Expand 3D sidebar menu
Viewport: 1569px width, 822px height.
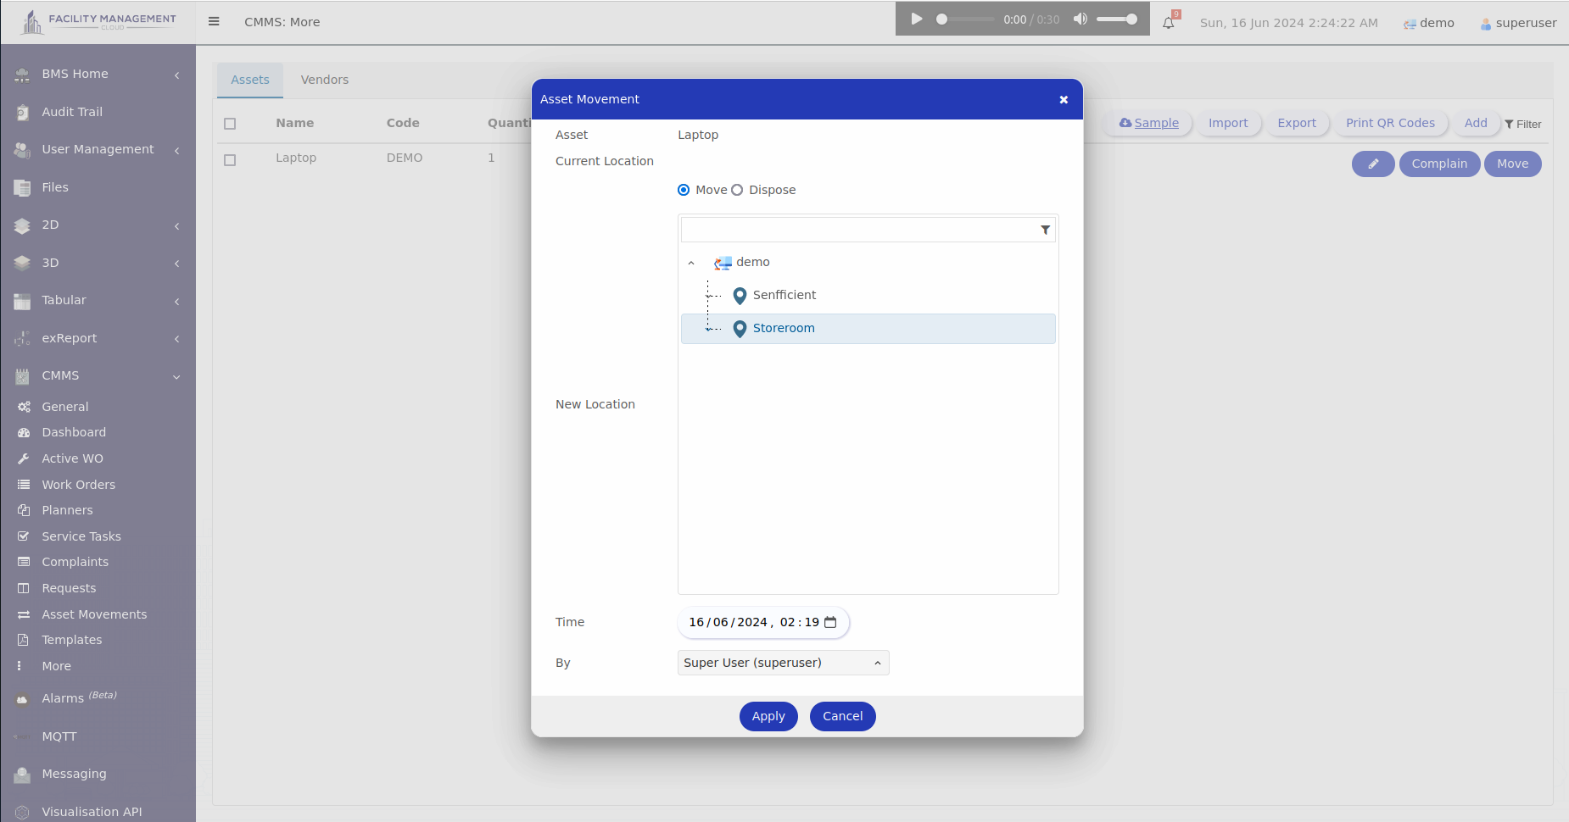pos(98,263)
